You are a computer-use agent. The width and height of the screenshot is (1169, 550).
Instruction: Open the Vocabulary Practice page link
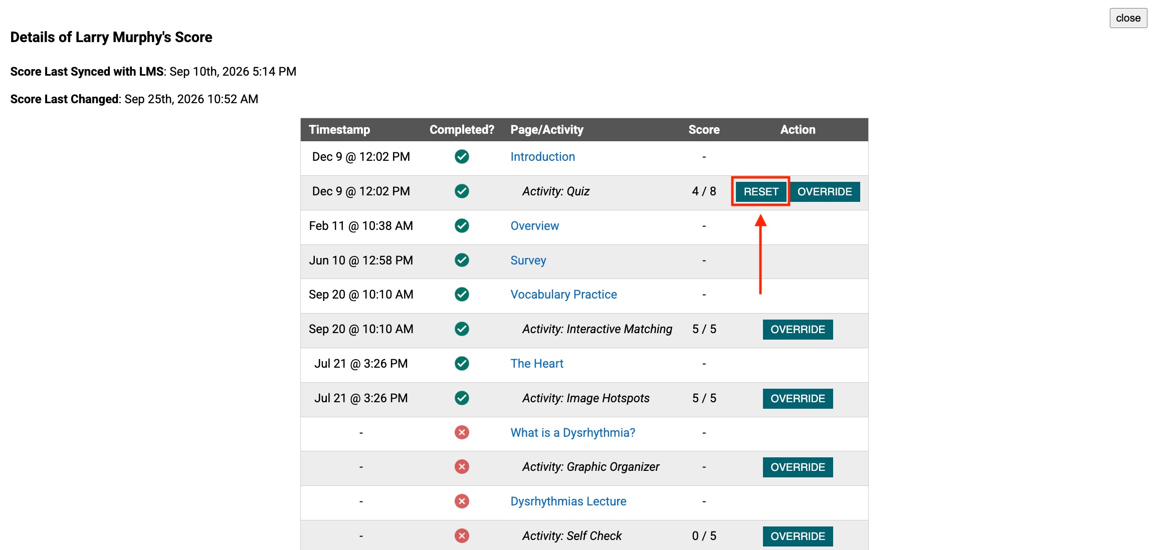click(563, 295)
